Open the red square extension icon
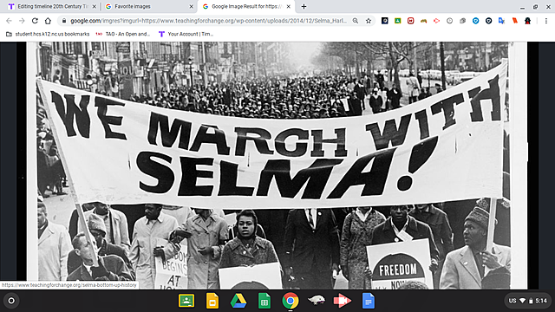 click(x=410, y=21)
